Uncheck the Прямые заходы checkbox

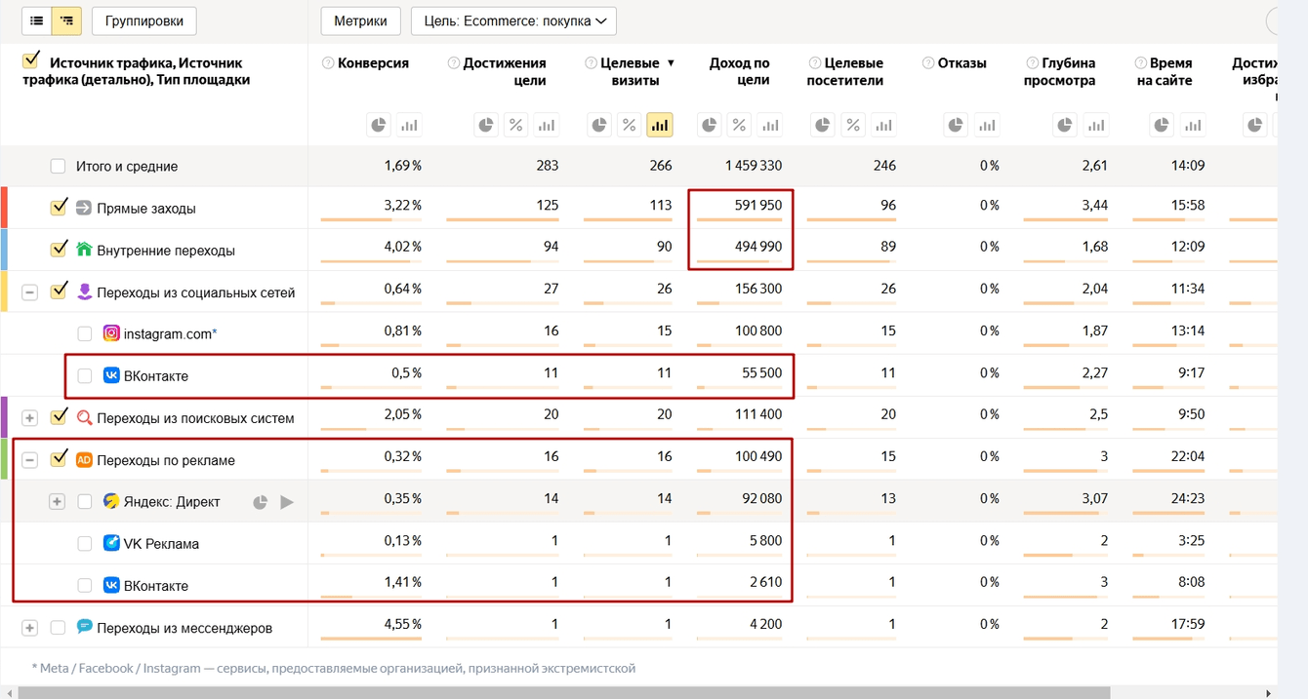tap(59, 208)
